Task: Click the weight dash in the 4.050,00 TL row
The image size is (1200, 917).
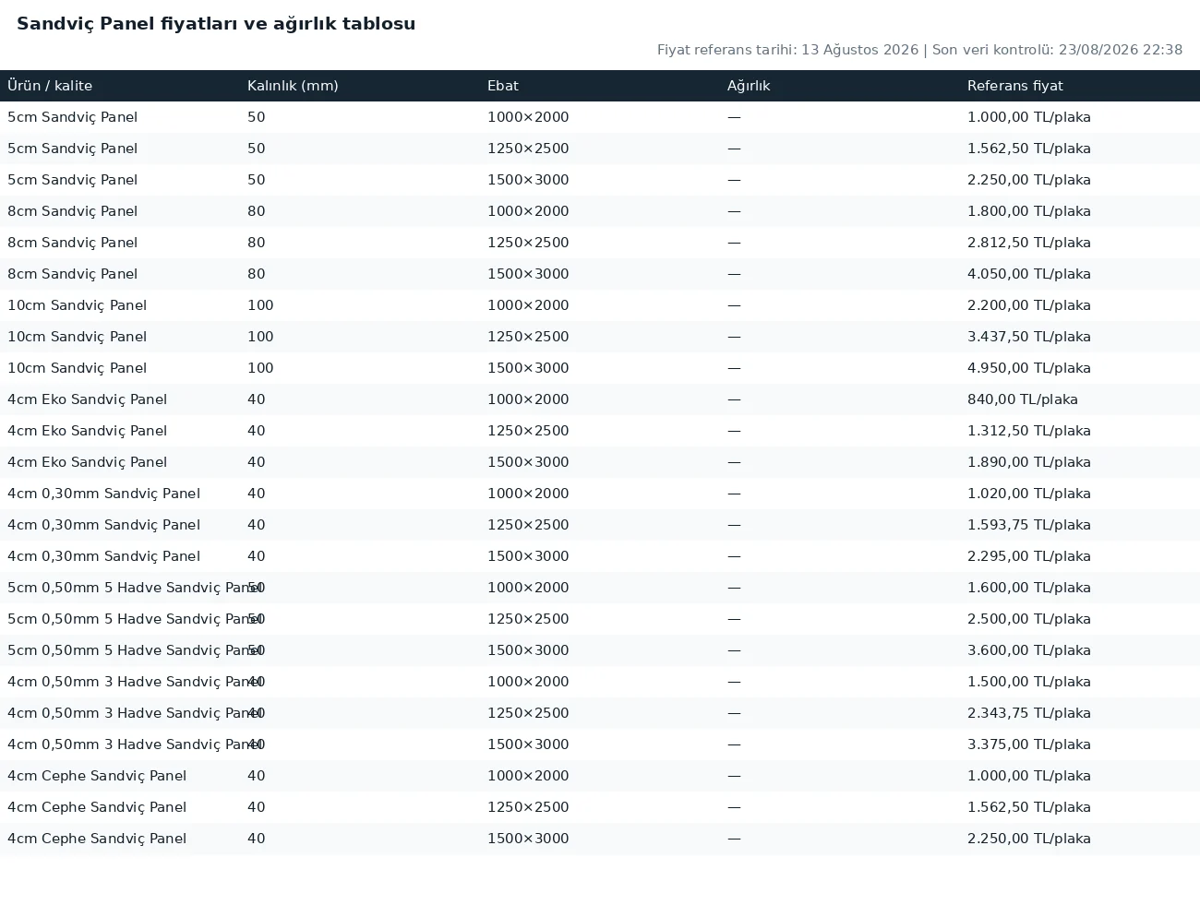Action: pyautogui.click(x=734, y=274)
